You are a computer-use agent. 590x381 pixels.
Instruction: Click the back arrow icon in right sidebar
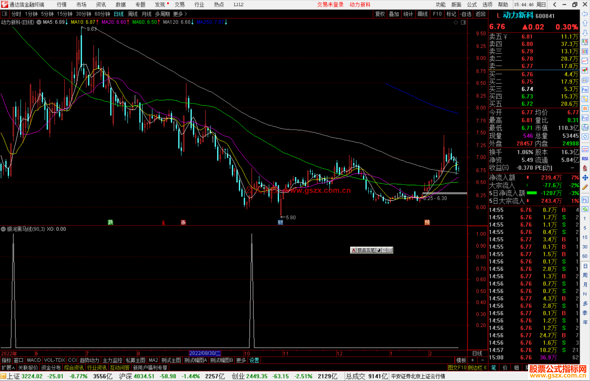pos(585,14)
